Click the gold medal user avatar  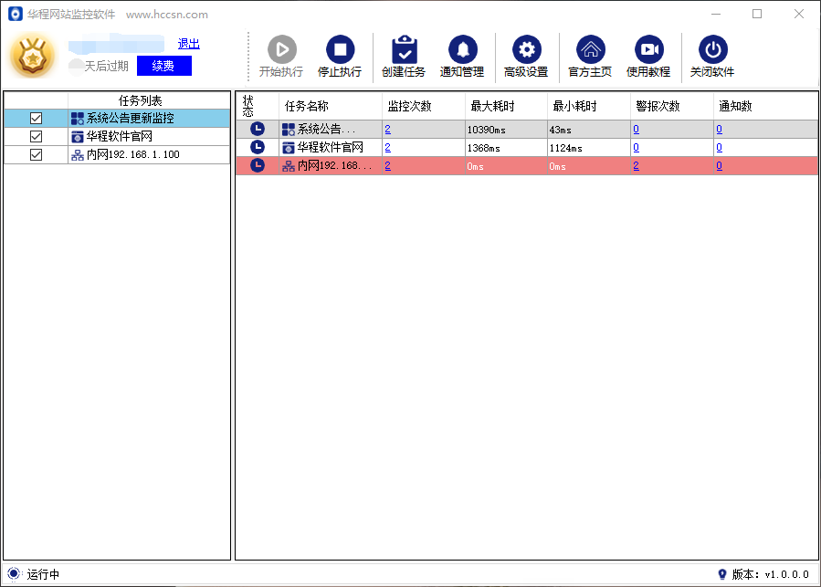[x=33, y=56]
